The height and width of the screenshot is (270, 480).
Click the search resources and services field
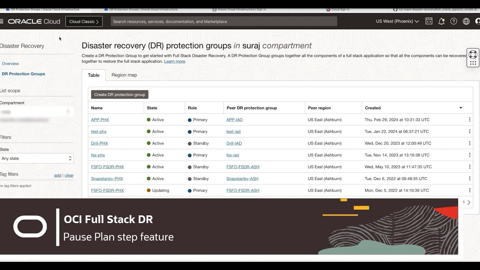pyautogui.click(x=224, y=21)
